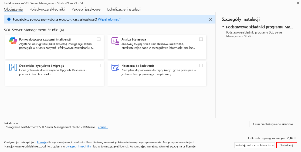Enable Pomoc dotycząca sztucznej inteligencji checkbox
This screenshot has height=152, width=301.
98,39
